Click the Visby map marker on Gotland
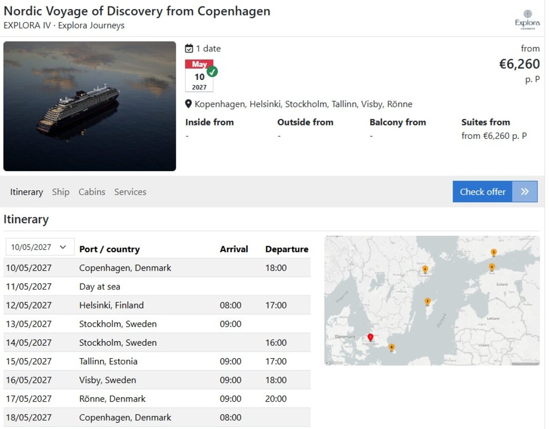This screenshot has height=429, width=549. 427,302
